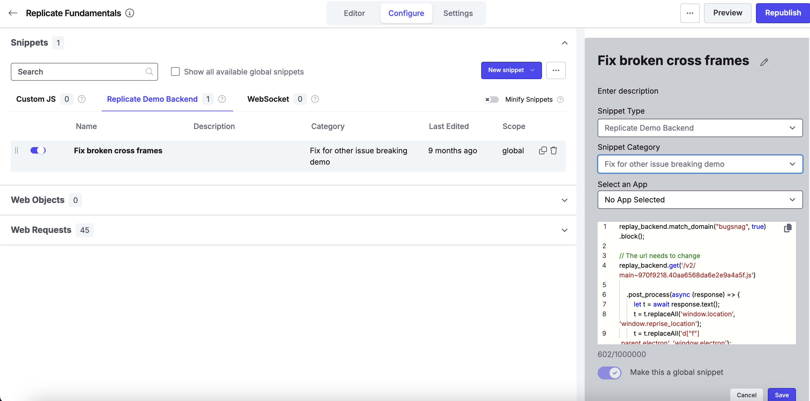Click the '9 months ago' cell
Image resolution: width=810 pixels, height=401 pixels.
(453, 150)
